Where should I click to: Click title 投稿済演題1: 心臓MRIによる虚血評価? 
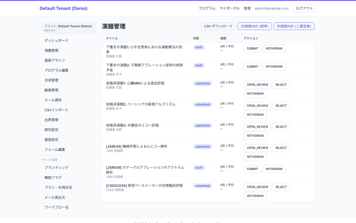(x=135, y=83)
